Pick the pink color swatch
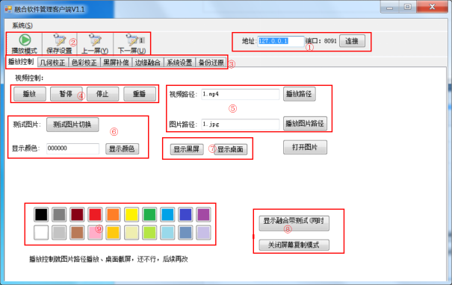452x285 pixels. point(95,233)
